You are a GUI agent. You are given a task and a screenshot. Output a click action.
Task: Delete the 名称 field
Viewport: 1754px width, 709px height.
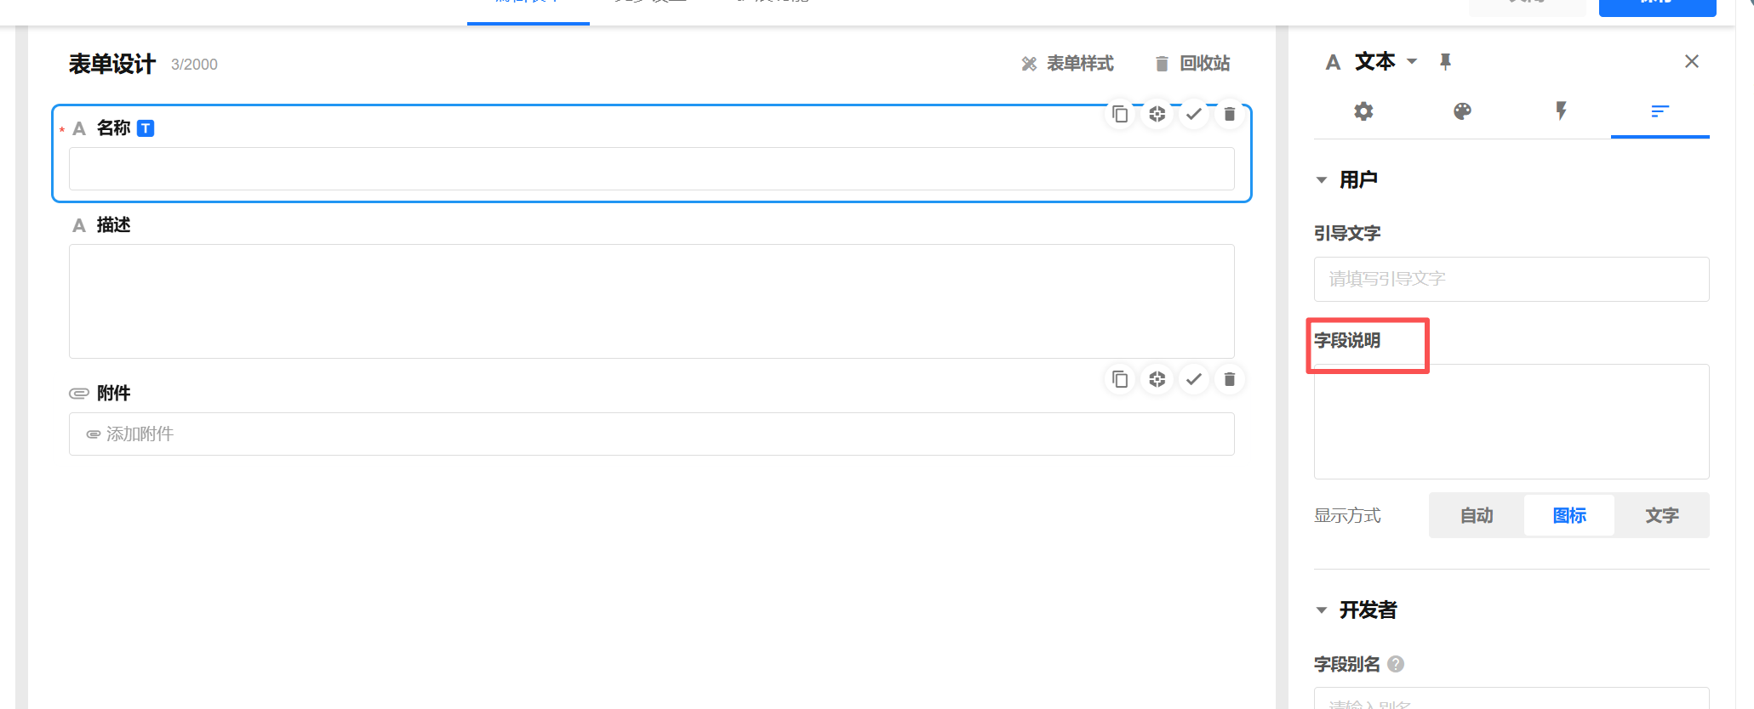coord(1230,114)
